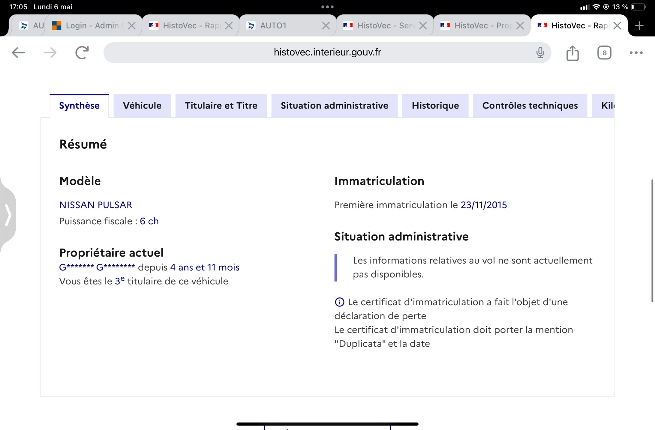Click the 23/11/2015 registration date

click(x=484, y=205)
